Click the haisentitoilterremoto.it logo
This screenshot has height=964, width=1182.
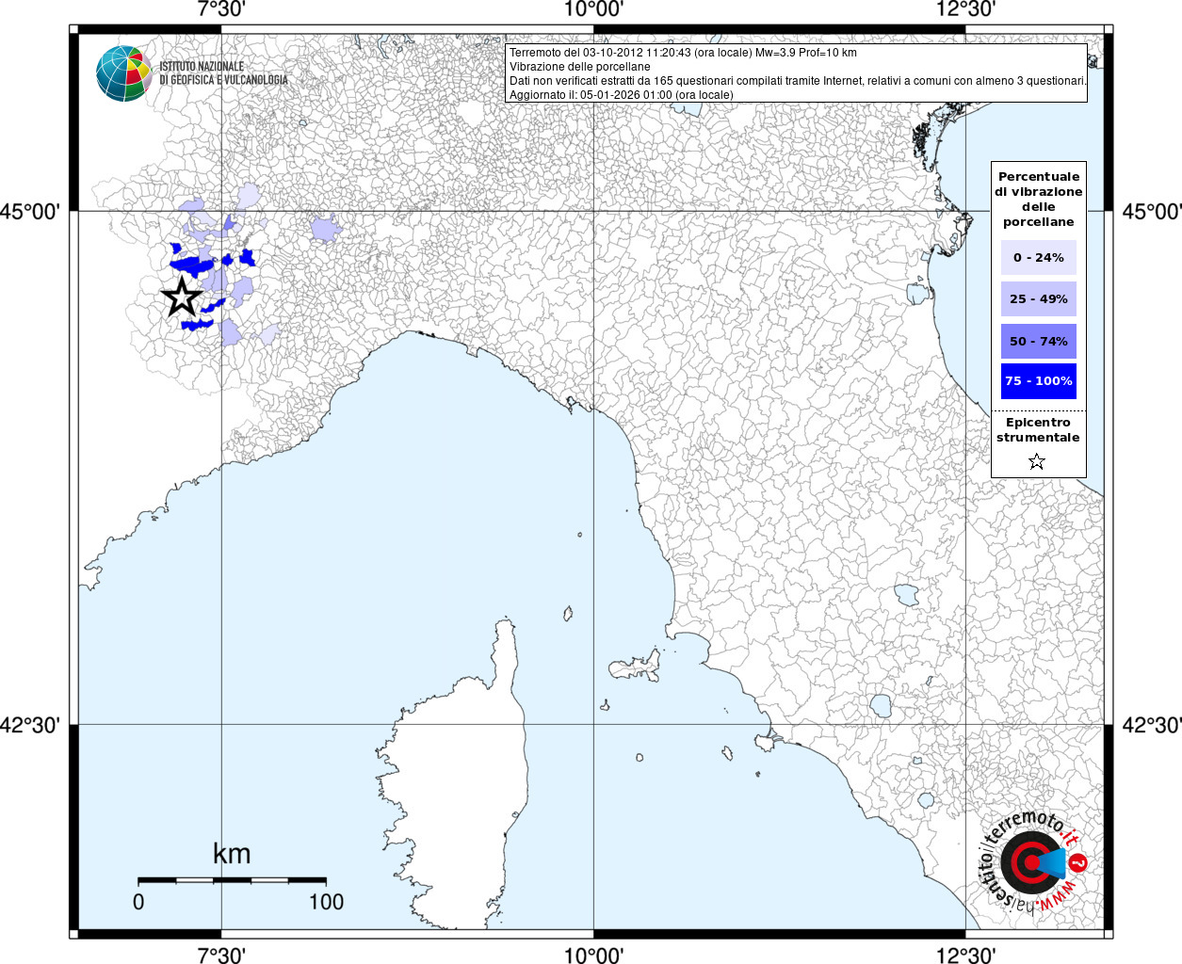1033,862
